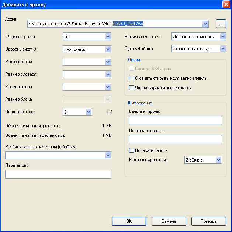Screen dimensions: 232x232
Task: Toggle the "Показать пароль" checkbox
Action: [131, 150]
